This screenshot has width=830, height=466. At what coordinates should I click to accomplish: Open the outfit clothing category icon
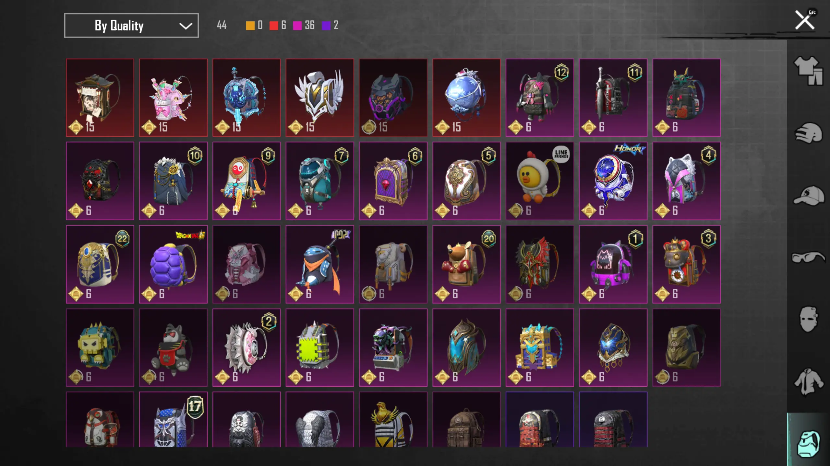coord(808,70)
